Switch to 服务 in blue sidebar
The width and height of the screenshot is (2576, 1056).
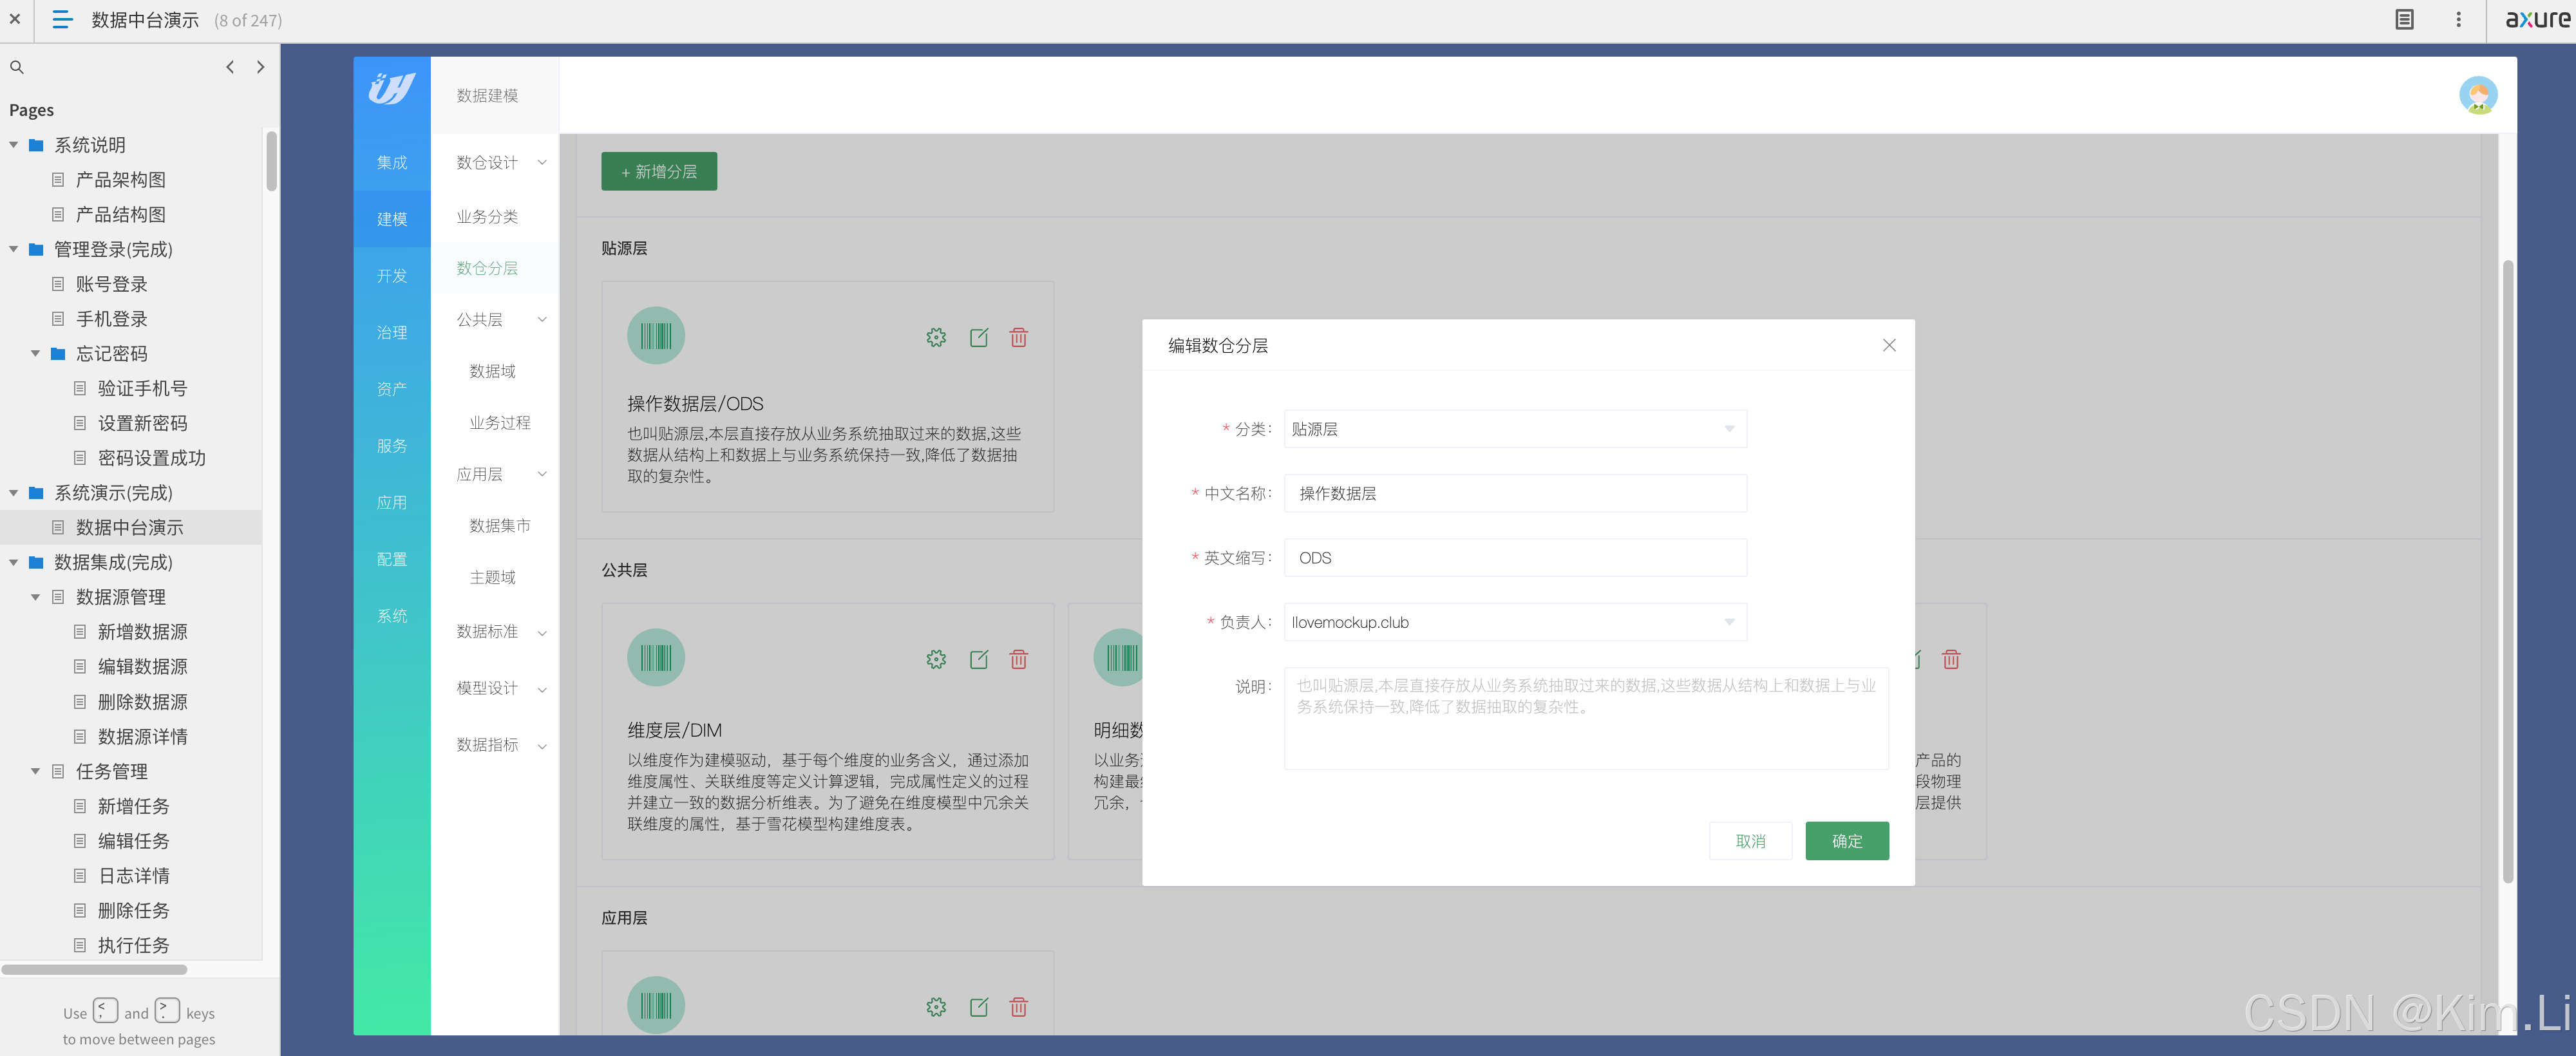[392, 446]
